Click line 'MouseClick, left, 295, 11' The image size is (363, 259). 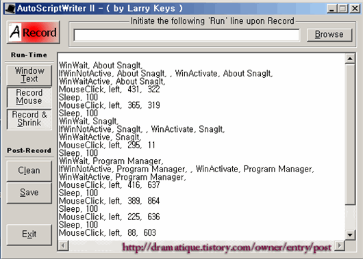pos(107,145)
